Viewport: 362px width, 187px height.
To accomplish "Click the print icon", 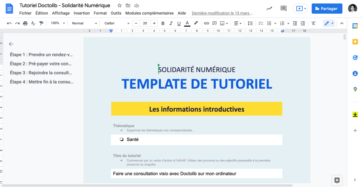I will [25, 23].
